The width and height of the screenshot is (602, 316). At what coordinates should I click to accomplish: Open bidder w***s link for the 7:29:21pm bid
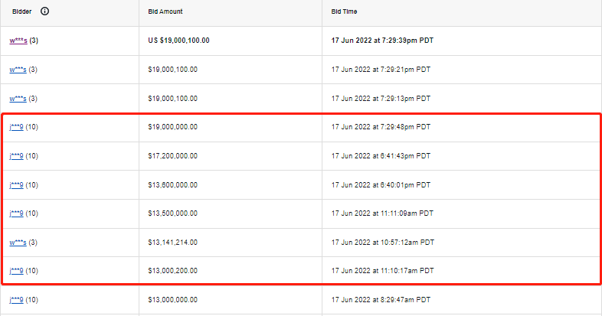click(18, 70)
